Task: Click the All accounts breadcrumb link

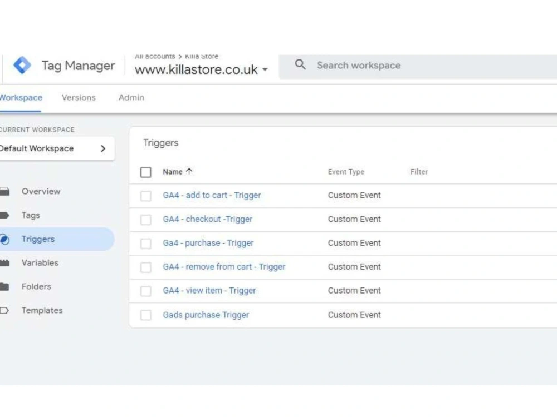Action: pyautogui.click(x=155, y=56)
